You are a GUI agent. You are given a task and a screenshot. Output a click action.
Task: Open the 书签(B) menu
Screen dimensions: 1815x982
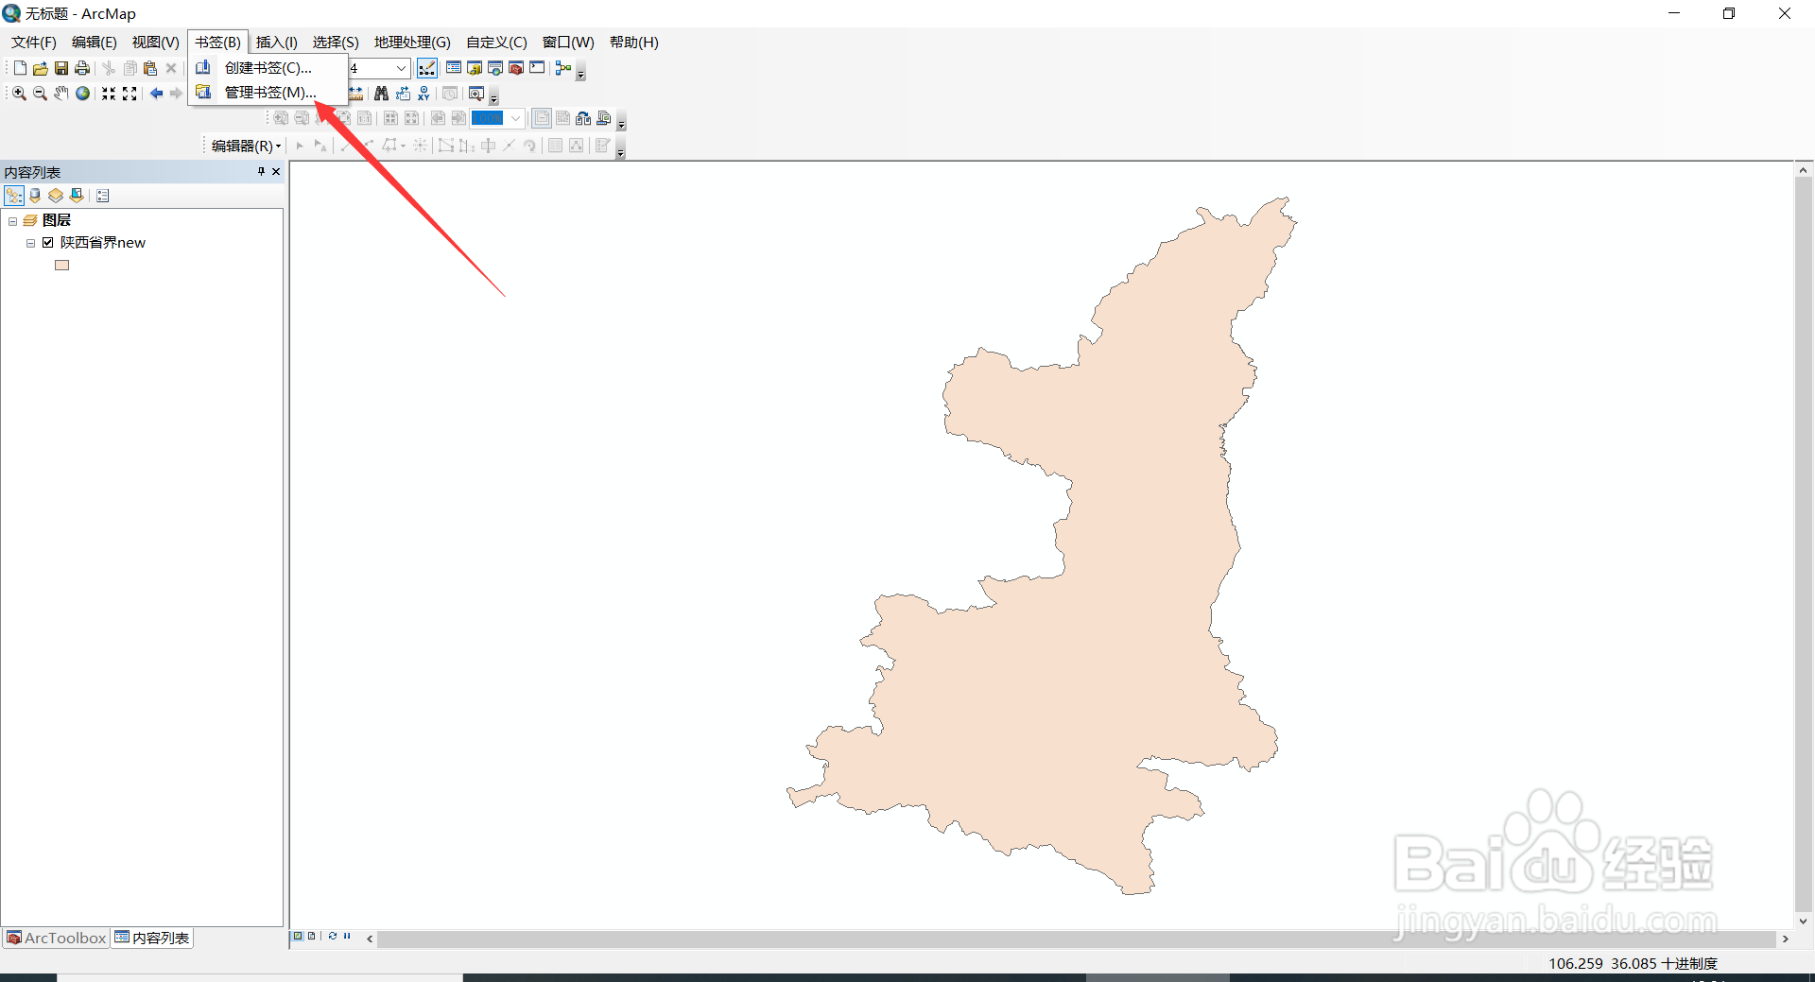click(216, 42)
